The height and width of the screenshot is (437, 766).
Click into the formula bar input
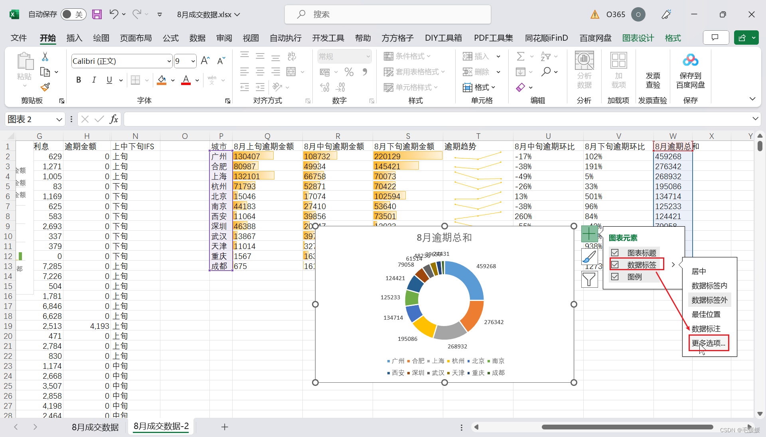tap(437, 119)
